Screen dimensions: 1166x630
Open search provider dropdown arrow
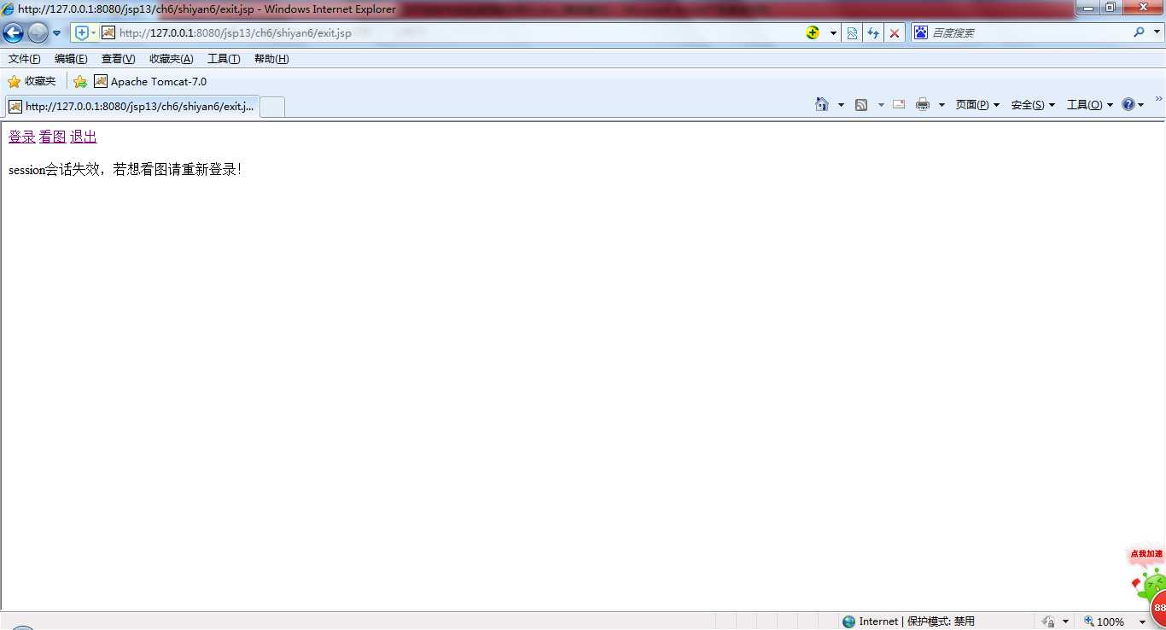pos(1156,33)
